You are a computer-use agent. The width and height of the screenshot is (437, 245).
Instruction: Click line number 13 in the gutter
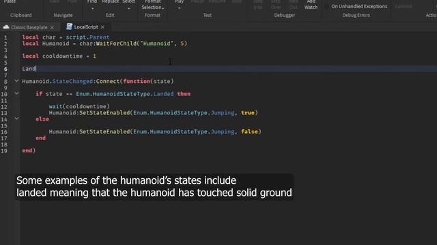4,113
